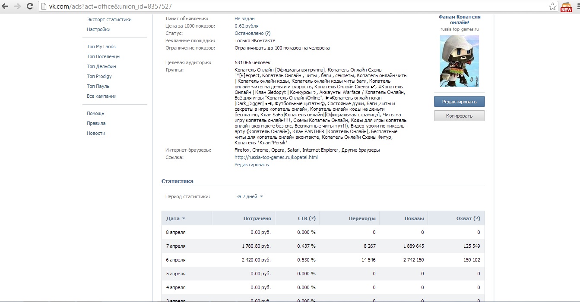This screenshot has height=302, width=580.
Task: Open the red NEW extension icon
Action: [566, 7]
